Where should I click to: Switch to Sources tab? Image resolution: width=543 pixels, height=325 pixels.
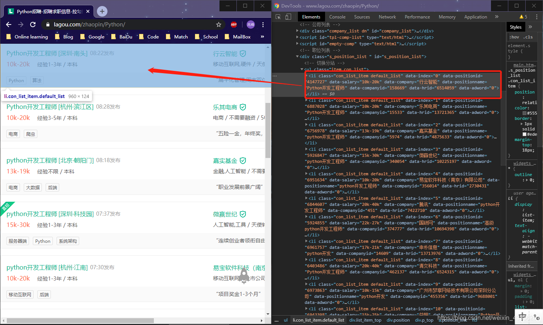tap(362, 17)
